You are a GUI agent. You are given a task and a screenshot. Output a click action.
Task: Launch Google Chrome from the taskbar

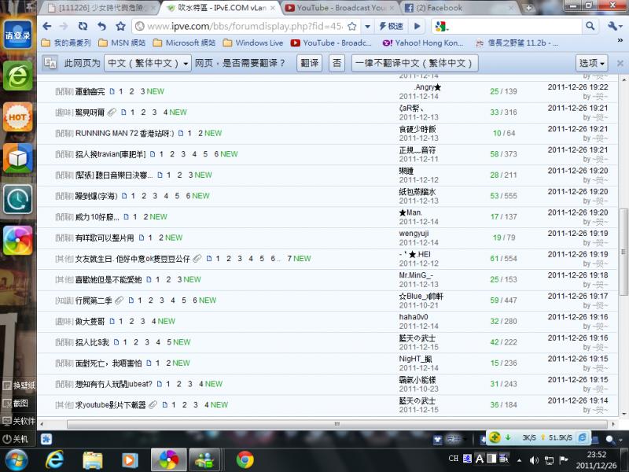tap(245, 459)
